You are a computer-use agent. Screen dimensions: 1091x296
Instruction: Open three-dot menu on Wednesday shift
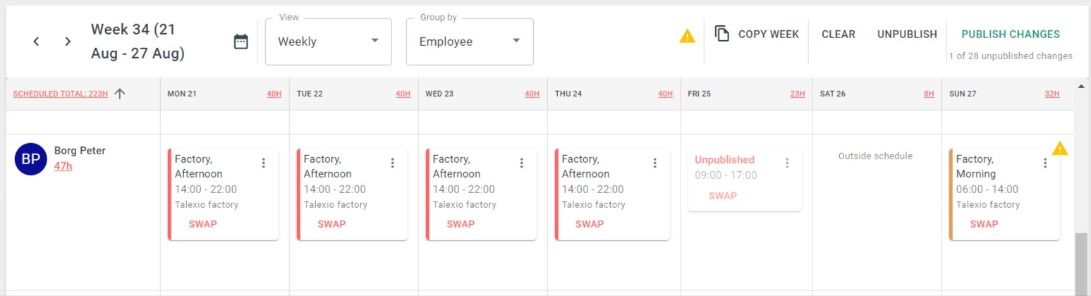[522, 163]
